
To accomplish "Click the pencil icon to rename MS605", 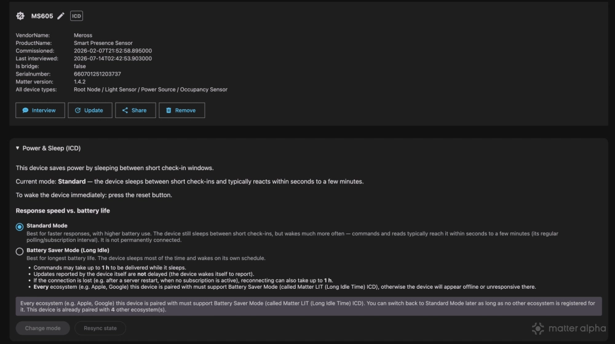I will click(61, 16).
